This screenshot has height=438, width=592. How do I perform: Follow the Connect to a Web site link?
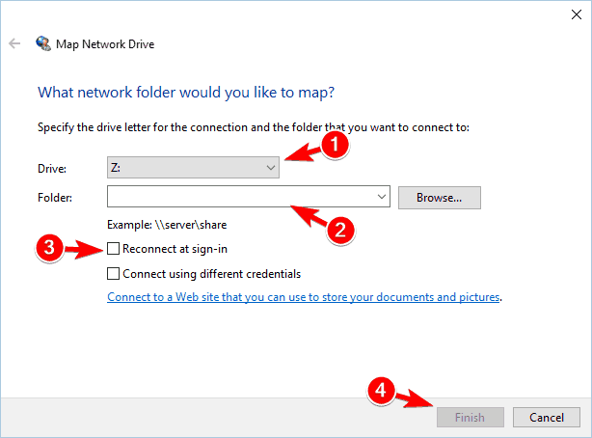pos(304,297)
